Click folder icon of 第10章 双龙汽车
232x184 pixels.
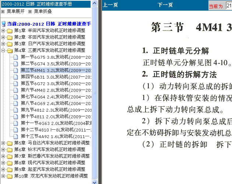(10, 176)
